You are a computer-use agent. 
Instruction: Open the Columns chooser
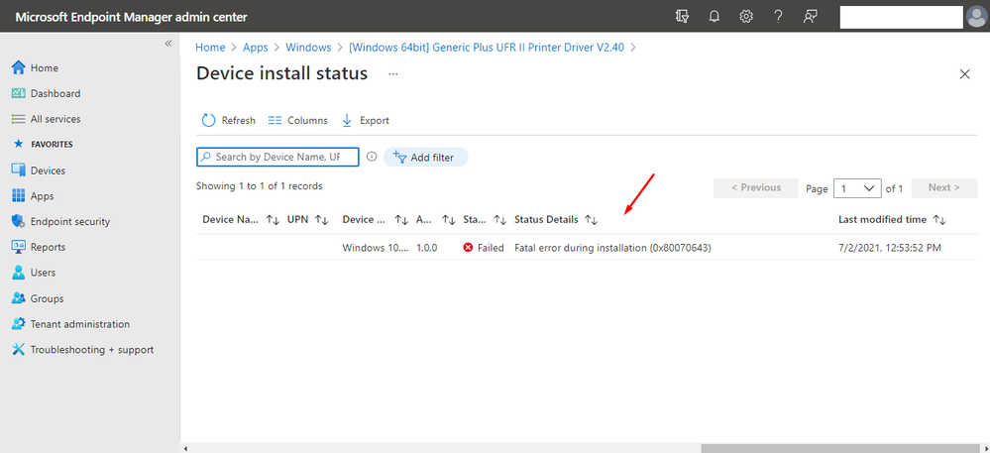coord(298,120)
